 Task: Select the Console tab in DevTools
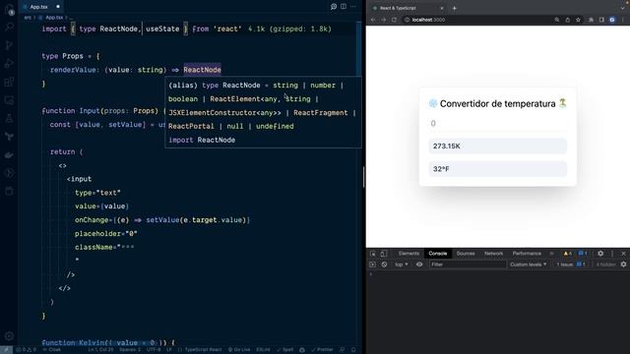[x=437, y=254]
